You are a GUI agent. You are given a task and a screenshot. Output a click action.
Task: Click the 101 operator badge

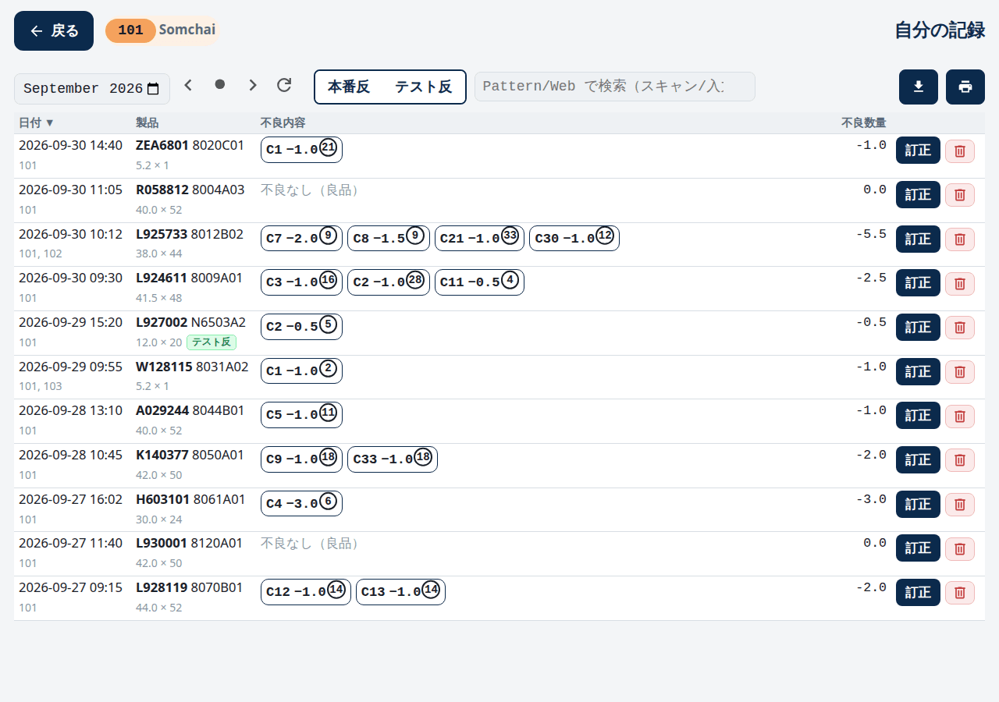(x=130, y=30)
